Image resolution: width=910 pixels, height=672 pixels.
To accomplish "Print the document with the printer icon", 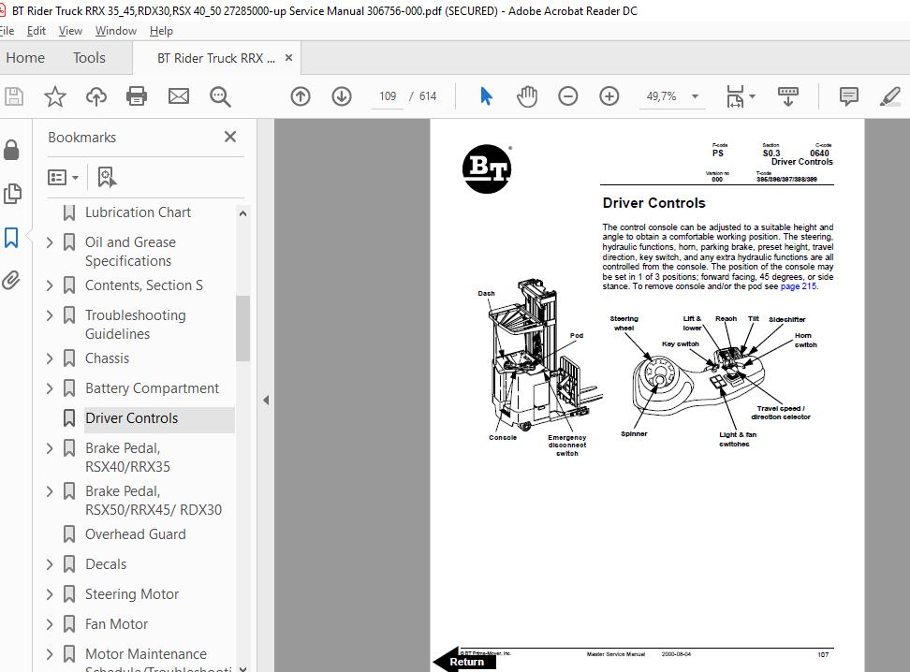I will 137,96.
